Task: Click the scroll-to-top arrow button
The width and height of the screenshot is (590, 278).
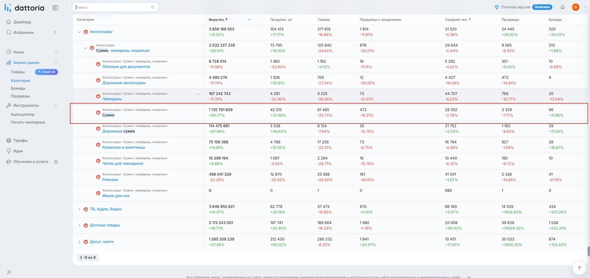Action: 579,268
